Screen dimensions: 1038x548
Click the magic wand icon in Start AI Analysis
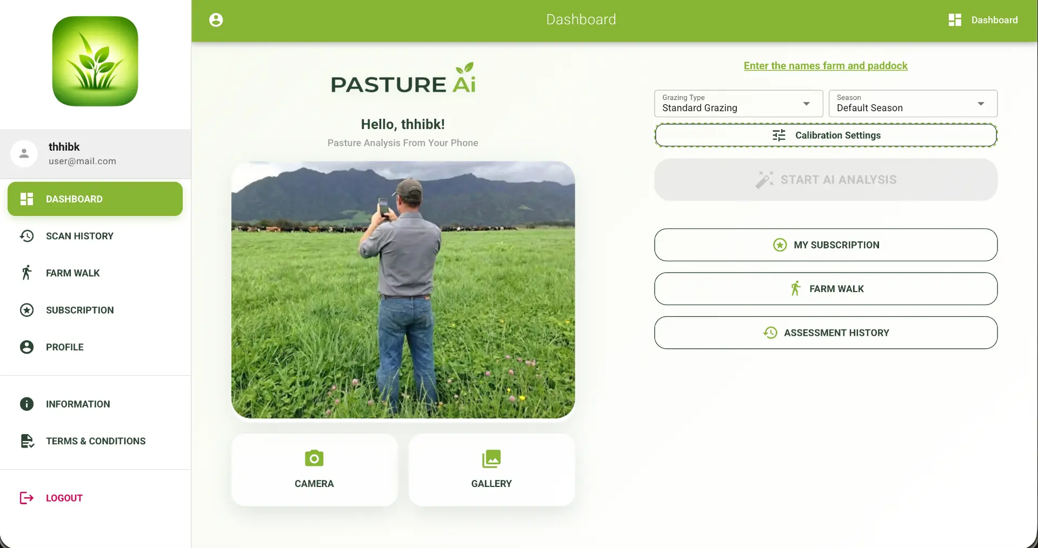(764, 179)
